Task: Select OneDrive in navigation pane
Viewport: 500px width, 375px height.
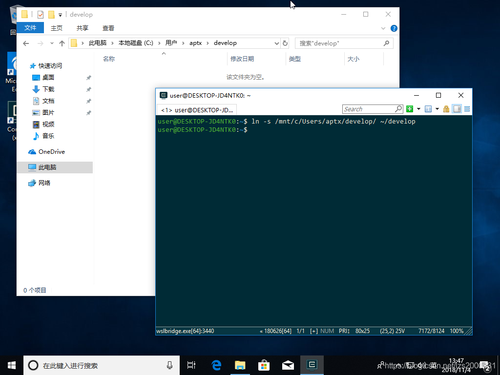Action: (51, 152)
